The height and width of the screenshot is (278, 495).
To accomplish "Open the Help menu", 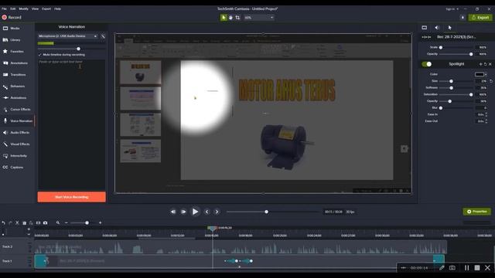I will pyautogui.click(x=57, y=8).
